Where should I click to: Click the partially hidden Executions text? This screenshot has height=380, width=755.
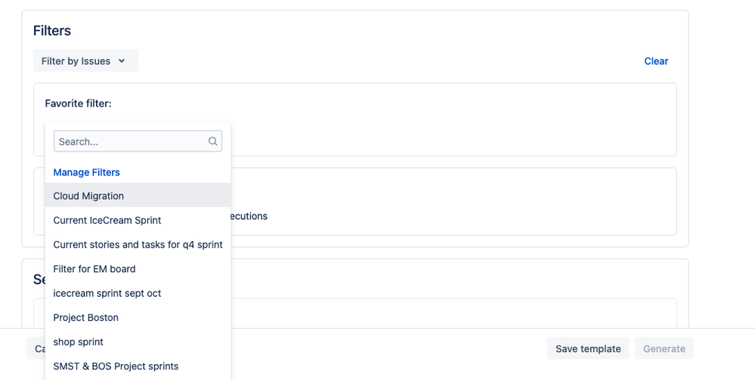click(249, 216)
